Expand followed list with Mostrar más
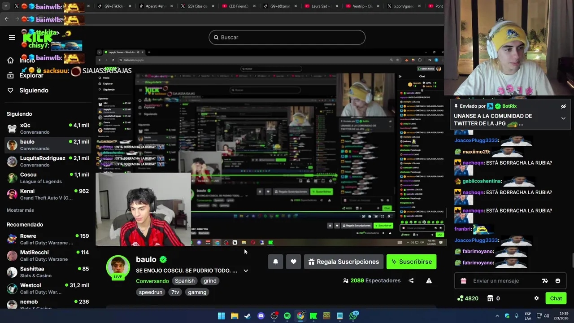Viewport: 574px width, 323px height. (20, 210)
